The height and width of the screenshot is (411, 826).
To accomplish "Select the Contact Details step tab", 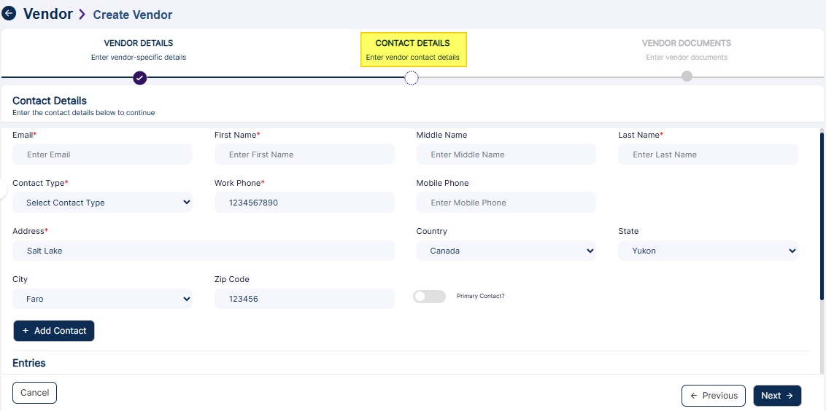I will (413, 50).
